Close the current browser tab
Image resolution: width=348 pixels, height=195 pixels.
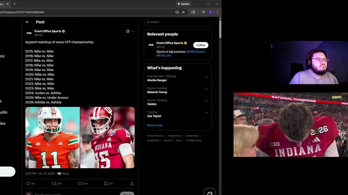tap(8, 4)
